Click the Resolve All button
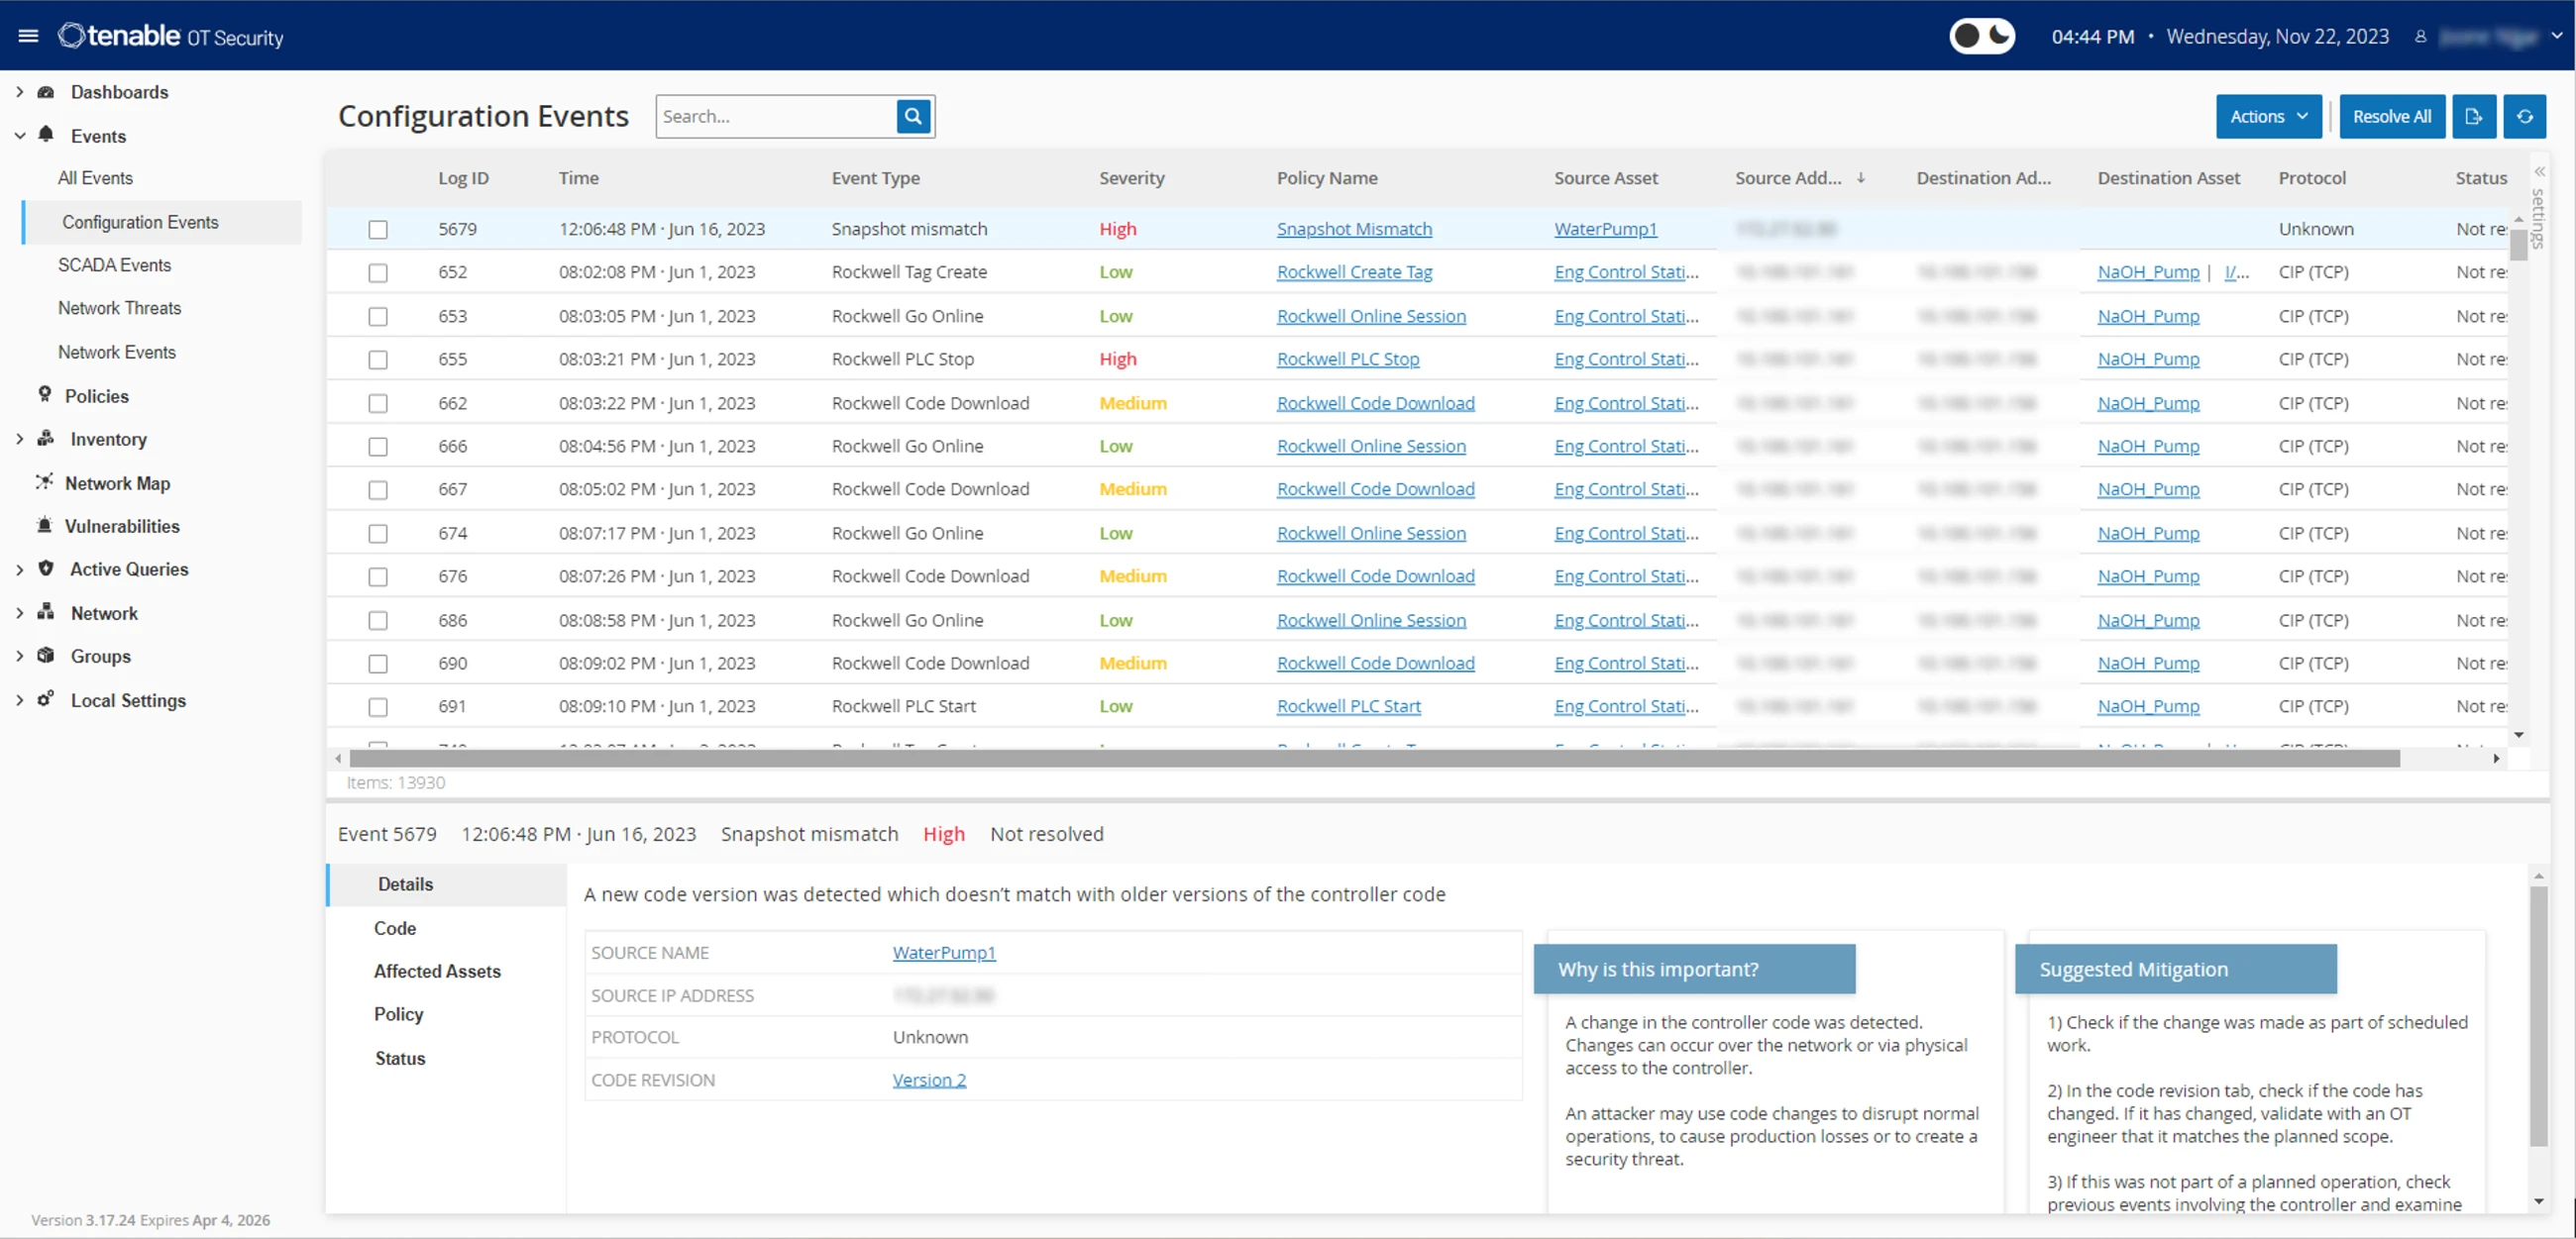2576x1239 pixels. [2391, 116]
